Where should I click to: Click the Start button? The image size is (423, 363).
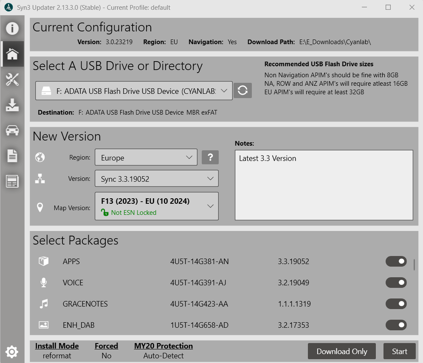pyautogui.click(x=399, y=351)
